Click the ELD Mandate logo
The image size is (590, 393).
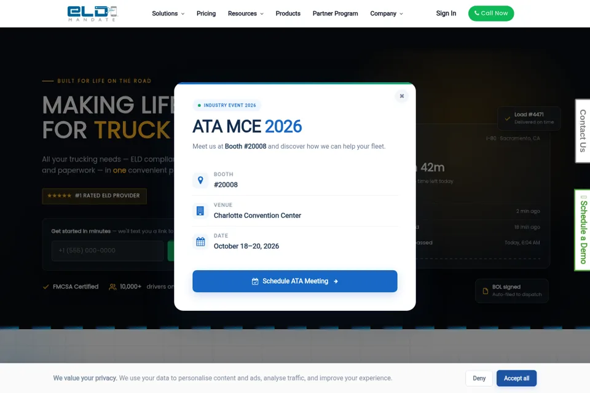(92, 14)
